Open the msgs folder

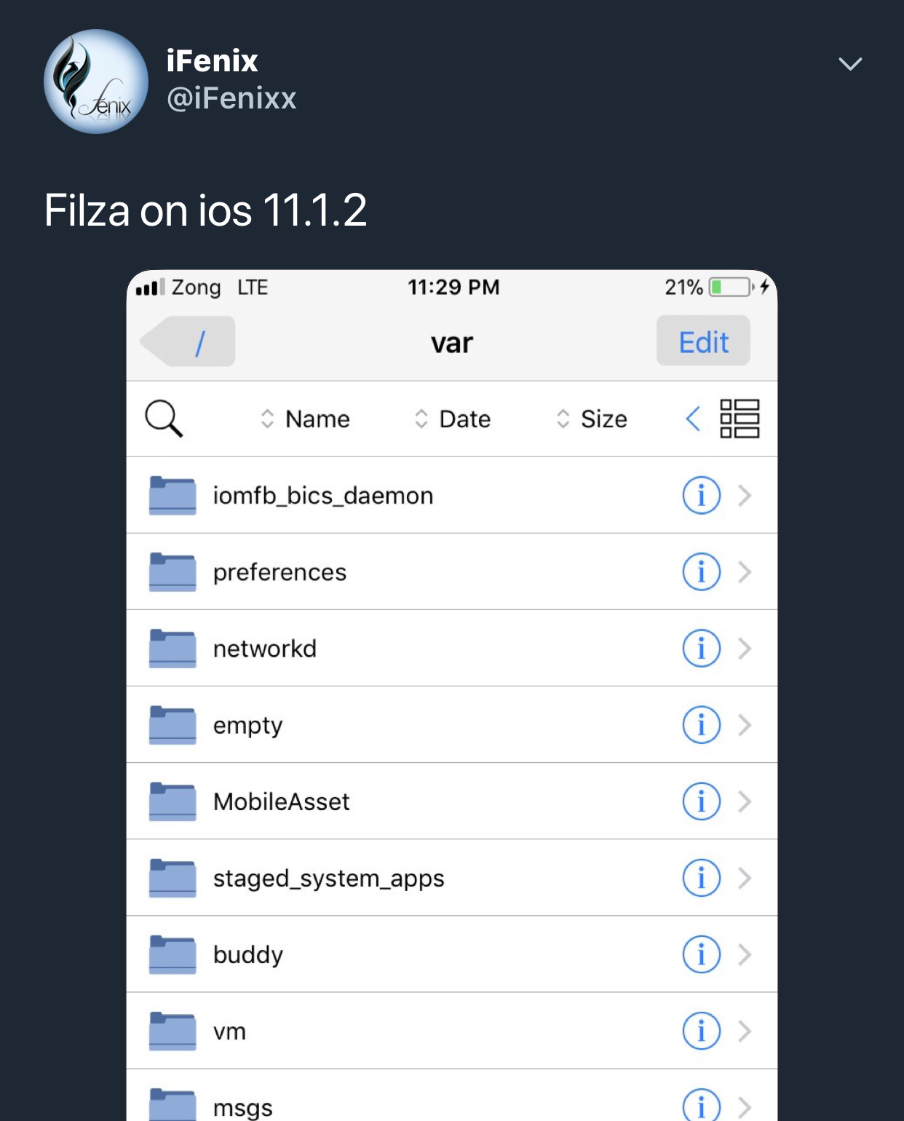tap(452, 1096)
